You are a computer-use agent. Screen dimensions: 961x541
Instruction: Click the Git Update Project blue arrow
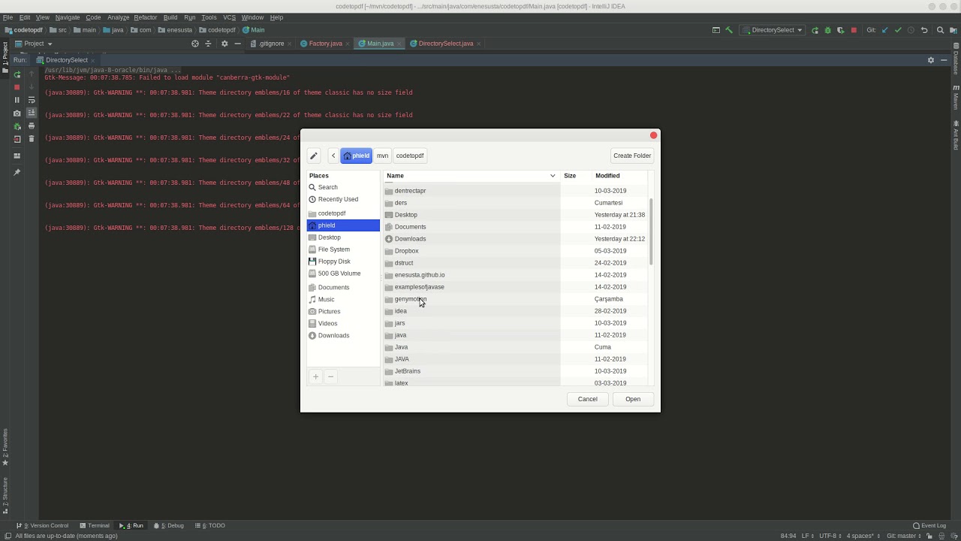pos(884,30)
